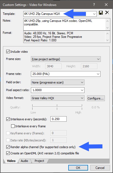This screenshot has width=113, height=173.
Task: Switch to the Video tab
Action: 11,161
